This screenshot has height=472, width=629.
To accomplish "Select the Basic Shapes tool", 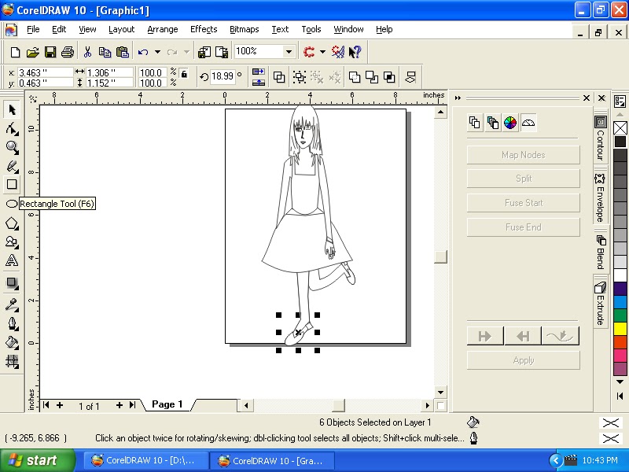I will (x=12, y=242).
